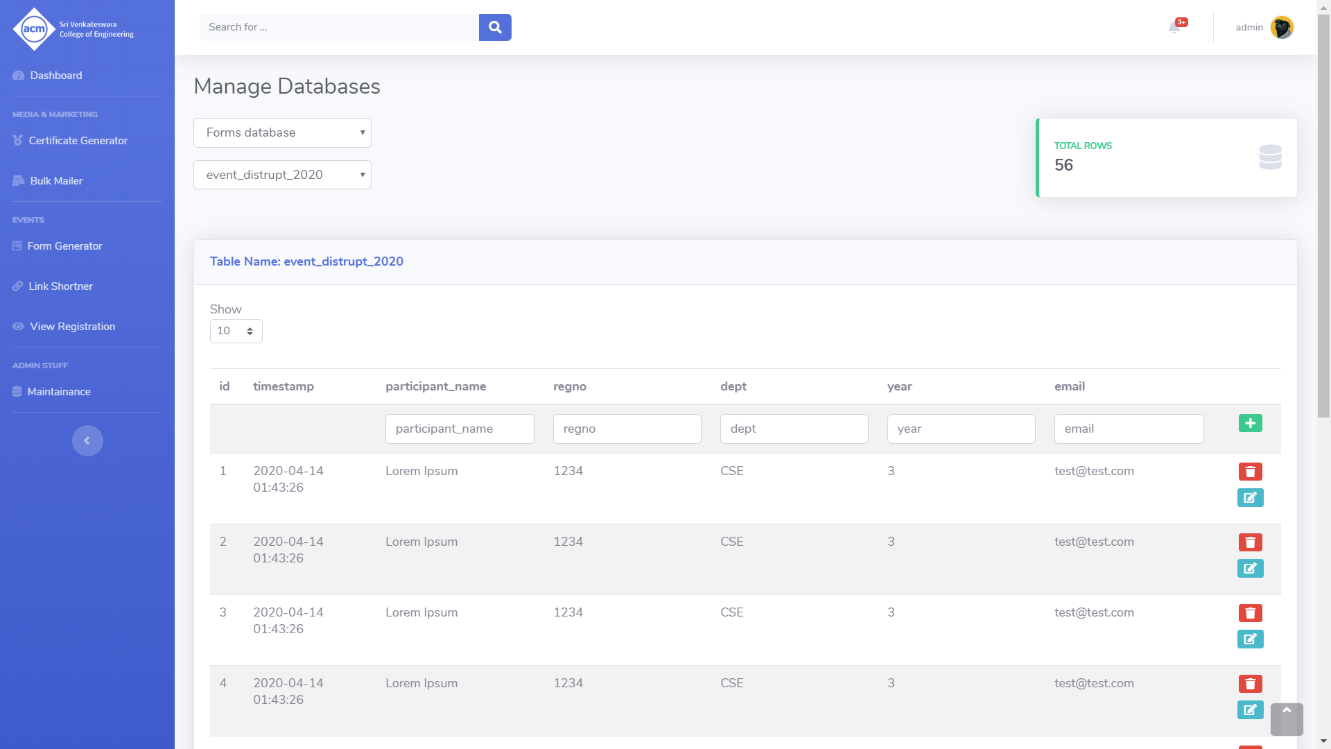This screenshot has height=749, width=1331.
Task: Click the page vertical scrollbar
Action: click(1323, 215)
